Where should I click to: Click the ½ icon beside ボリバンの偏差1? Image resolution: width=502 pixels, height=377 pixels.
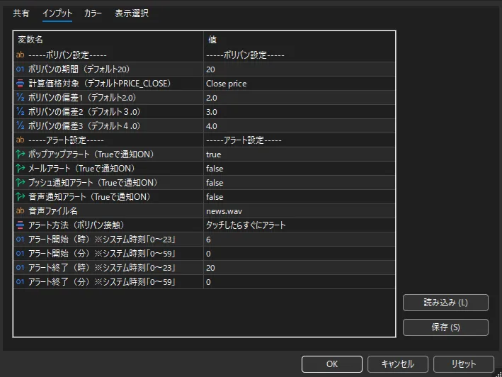20,97
